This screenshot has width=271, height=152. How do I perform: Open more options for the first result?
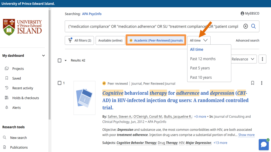pyautogui.click(x=262, y=83)
